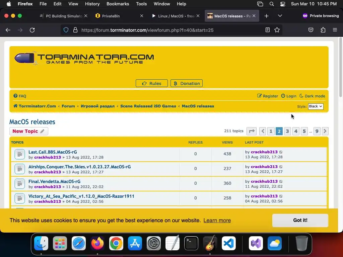This screenshot has width=343, height=257.
Task: Open Launchpad from the dock
Action: (60, 243)
